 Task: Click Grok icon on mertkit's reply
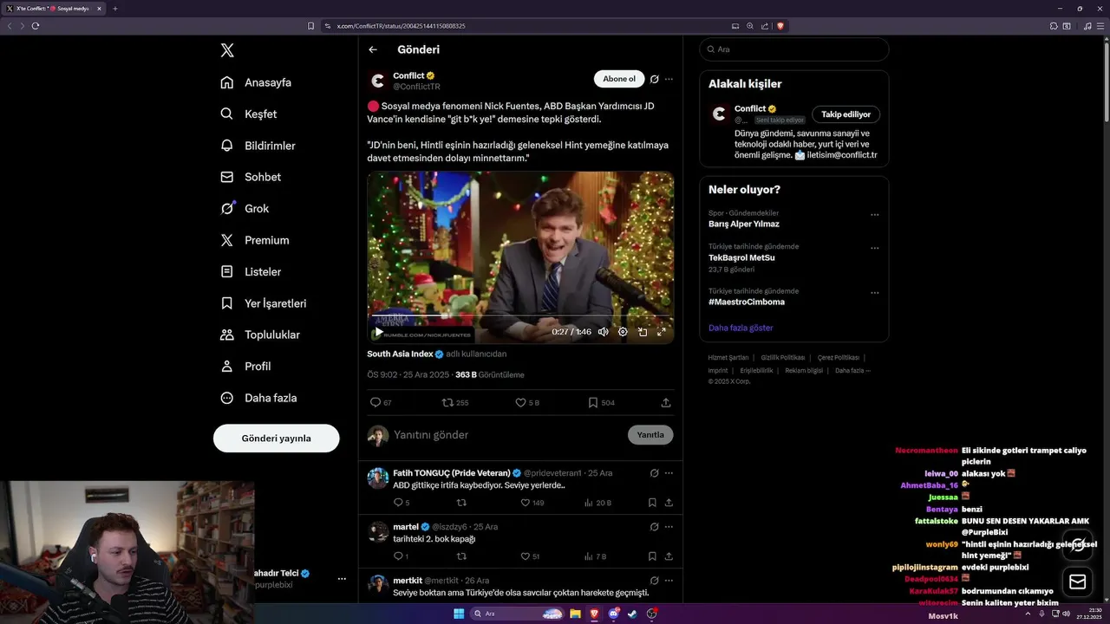coord(655,580)
